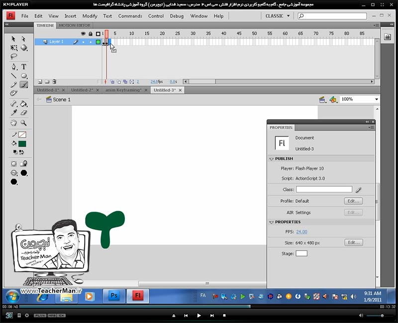398x323 pixels.
Task: Toggle Layer 1 outline color square
Action: [x=98, y=42]
